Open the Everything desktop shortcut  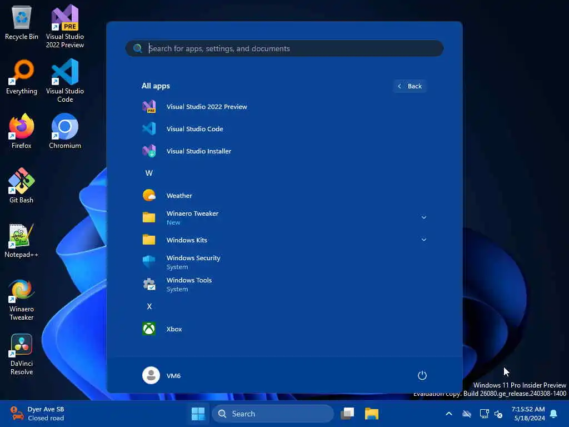click(22, 77)
